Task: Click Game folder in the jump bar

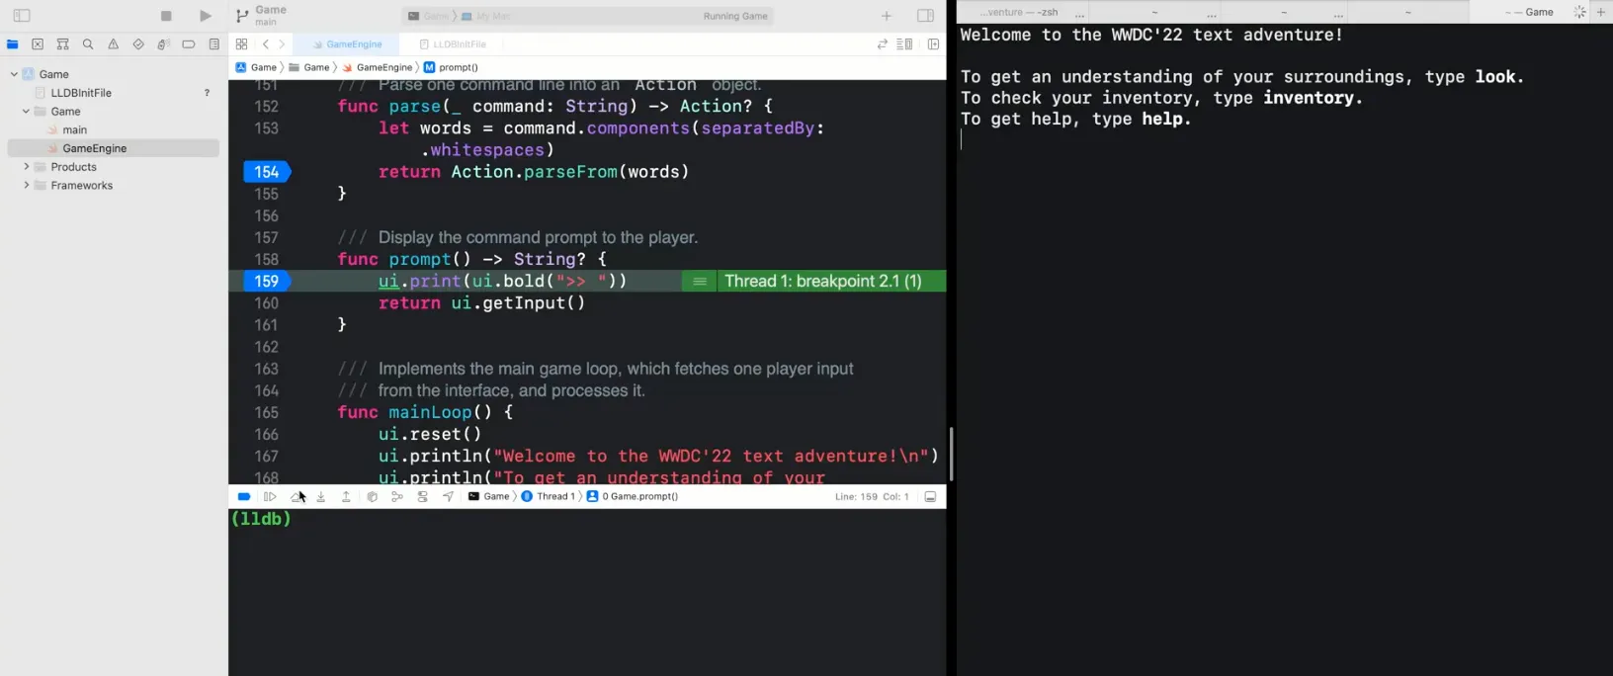Action: [309, 67]
